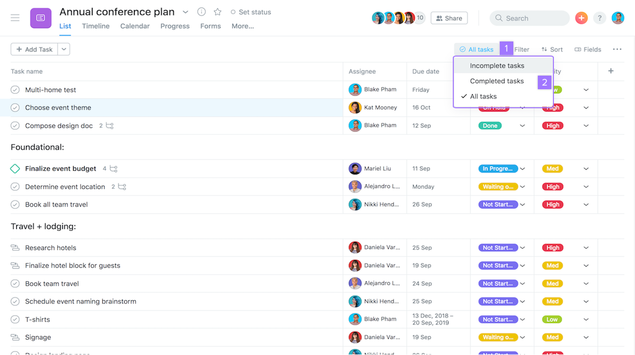The height and width of the screenshot is (355, 635).
Task: Switch to Timeline view
Action: (x=96, y=26)
